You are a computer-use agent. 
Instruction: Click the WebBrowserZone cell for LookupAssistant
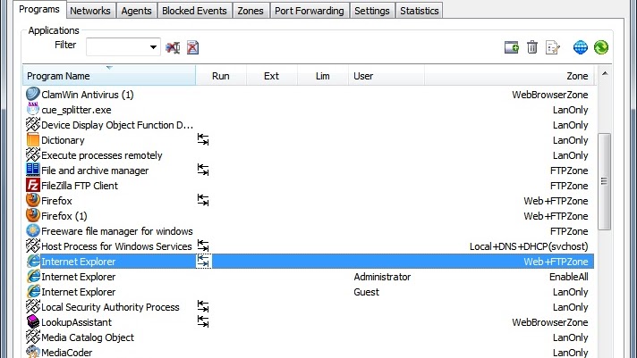(x=549, y=322)
